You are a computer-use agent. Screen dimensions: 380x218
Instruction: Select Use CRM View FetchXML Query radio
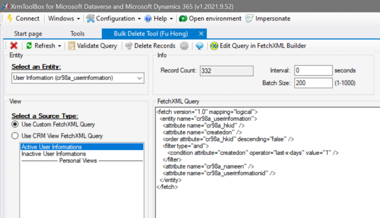pos(15,135)
